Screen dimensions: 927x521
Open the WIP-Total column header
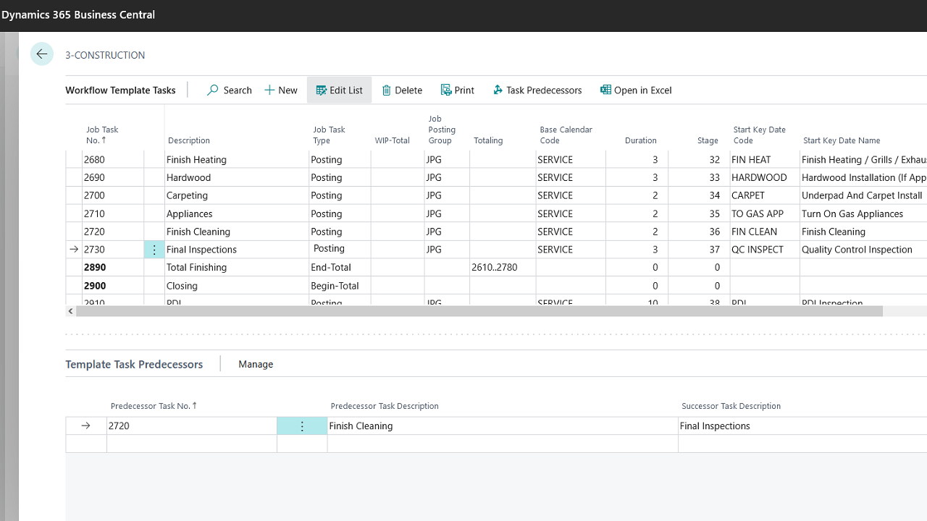(x=393, y=140)
